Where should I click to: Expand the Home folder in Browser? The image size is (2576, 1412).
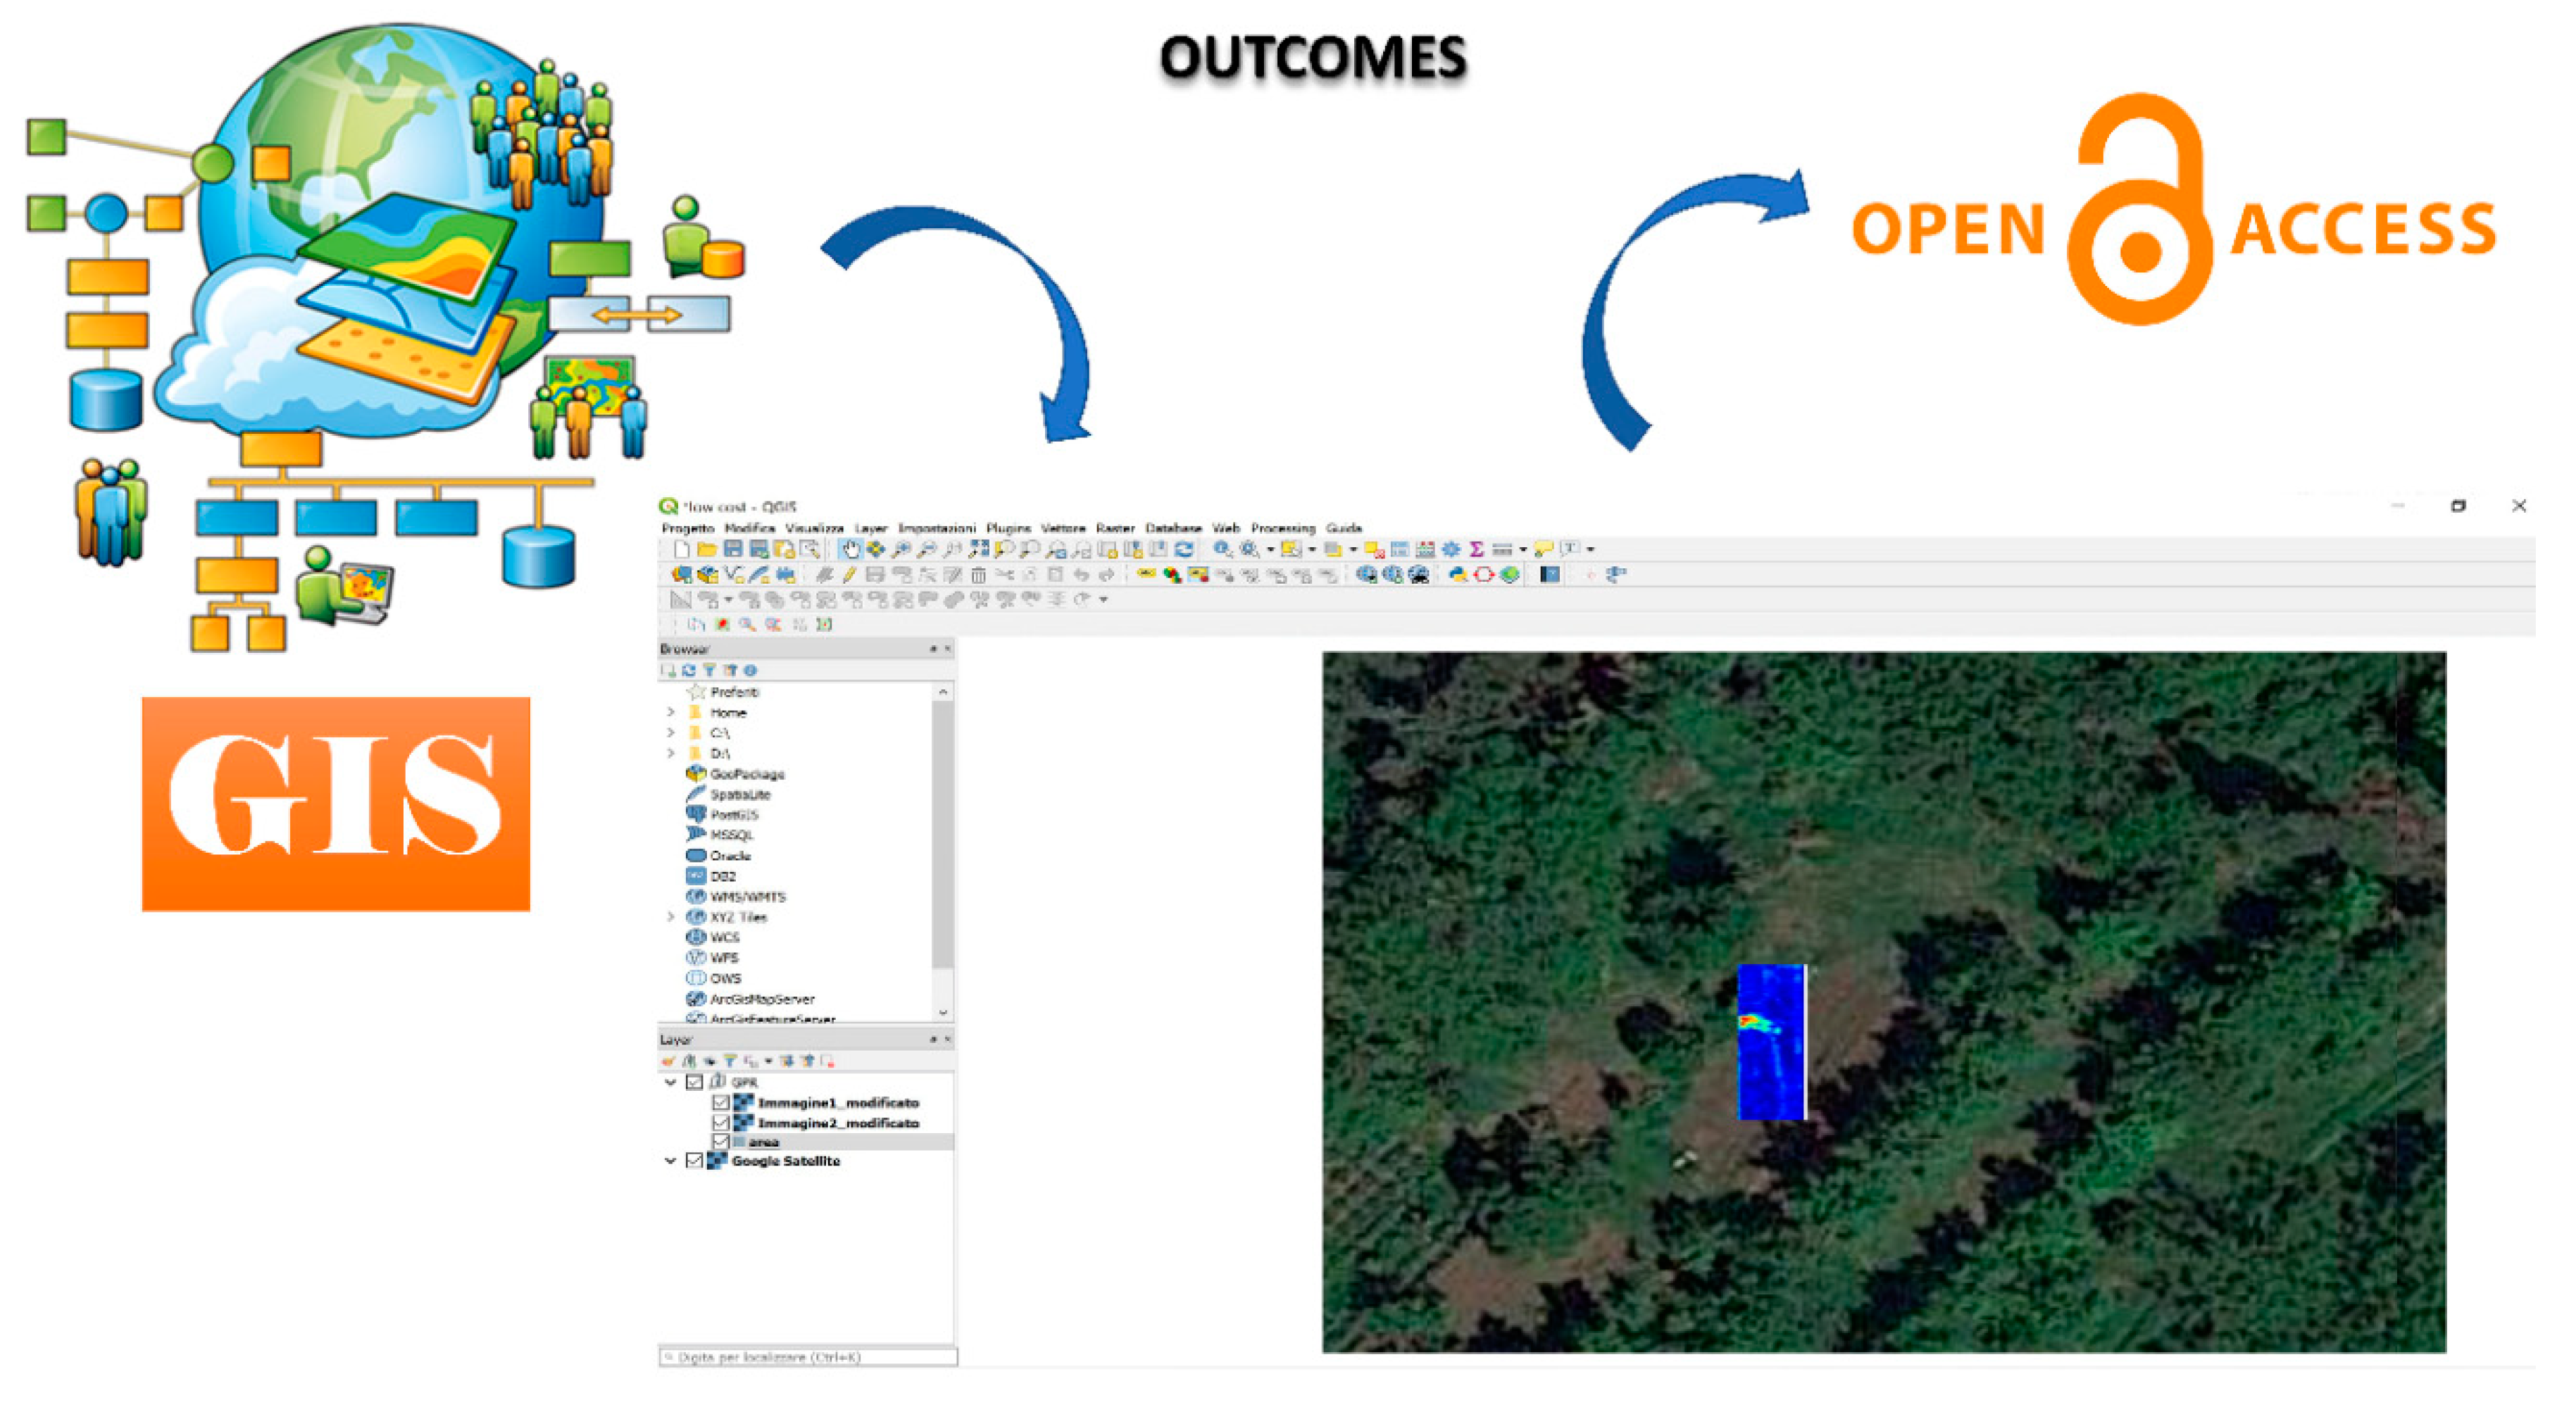671,712
